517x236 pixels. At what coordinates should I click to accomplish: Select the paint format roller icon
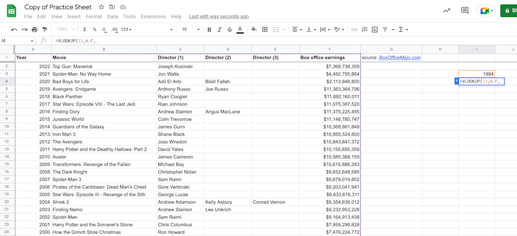pyautogui.click(x=45, y=29)
